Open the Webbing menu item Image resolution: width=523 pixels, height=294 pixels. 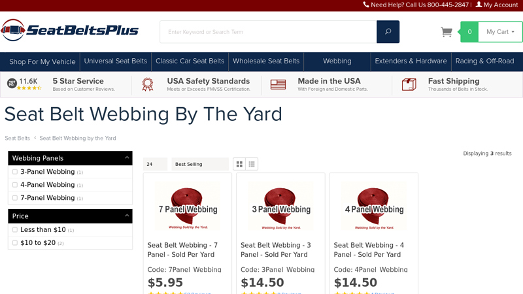pos(337,61)
